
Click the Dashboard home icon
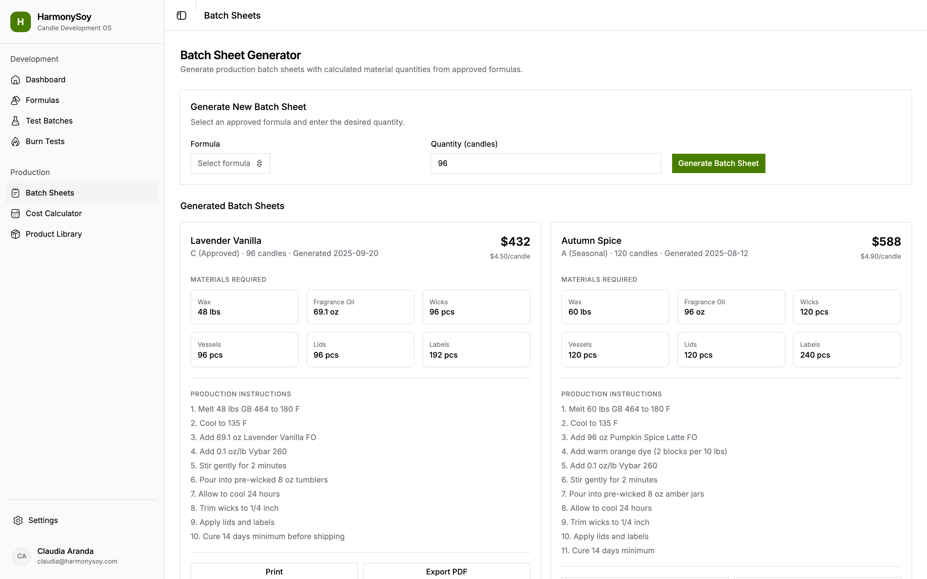[x=15, y=80]
